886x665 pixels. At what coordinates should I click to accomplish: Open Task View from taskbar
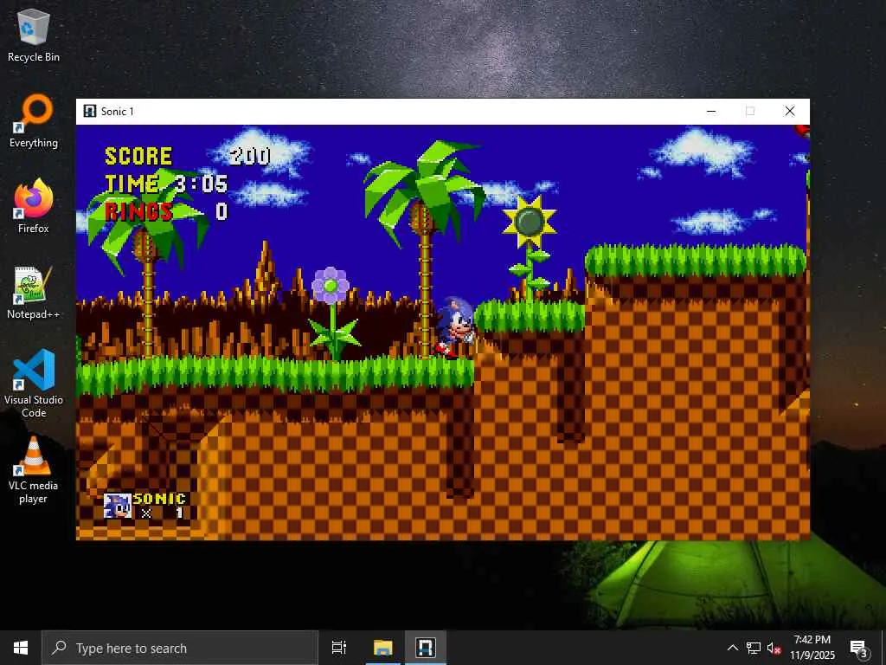[x=339, y=648]
